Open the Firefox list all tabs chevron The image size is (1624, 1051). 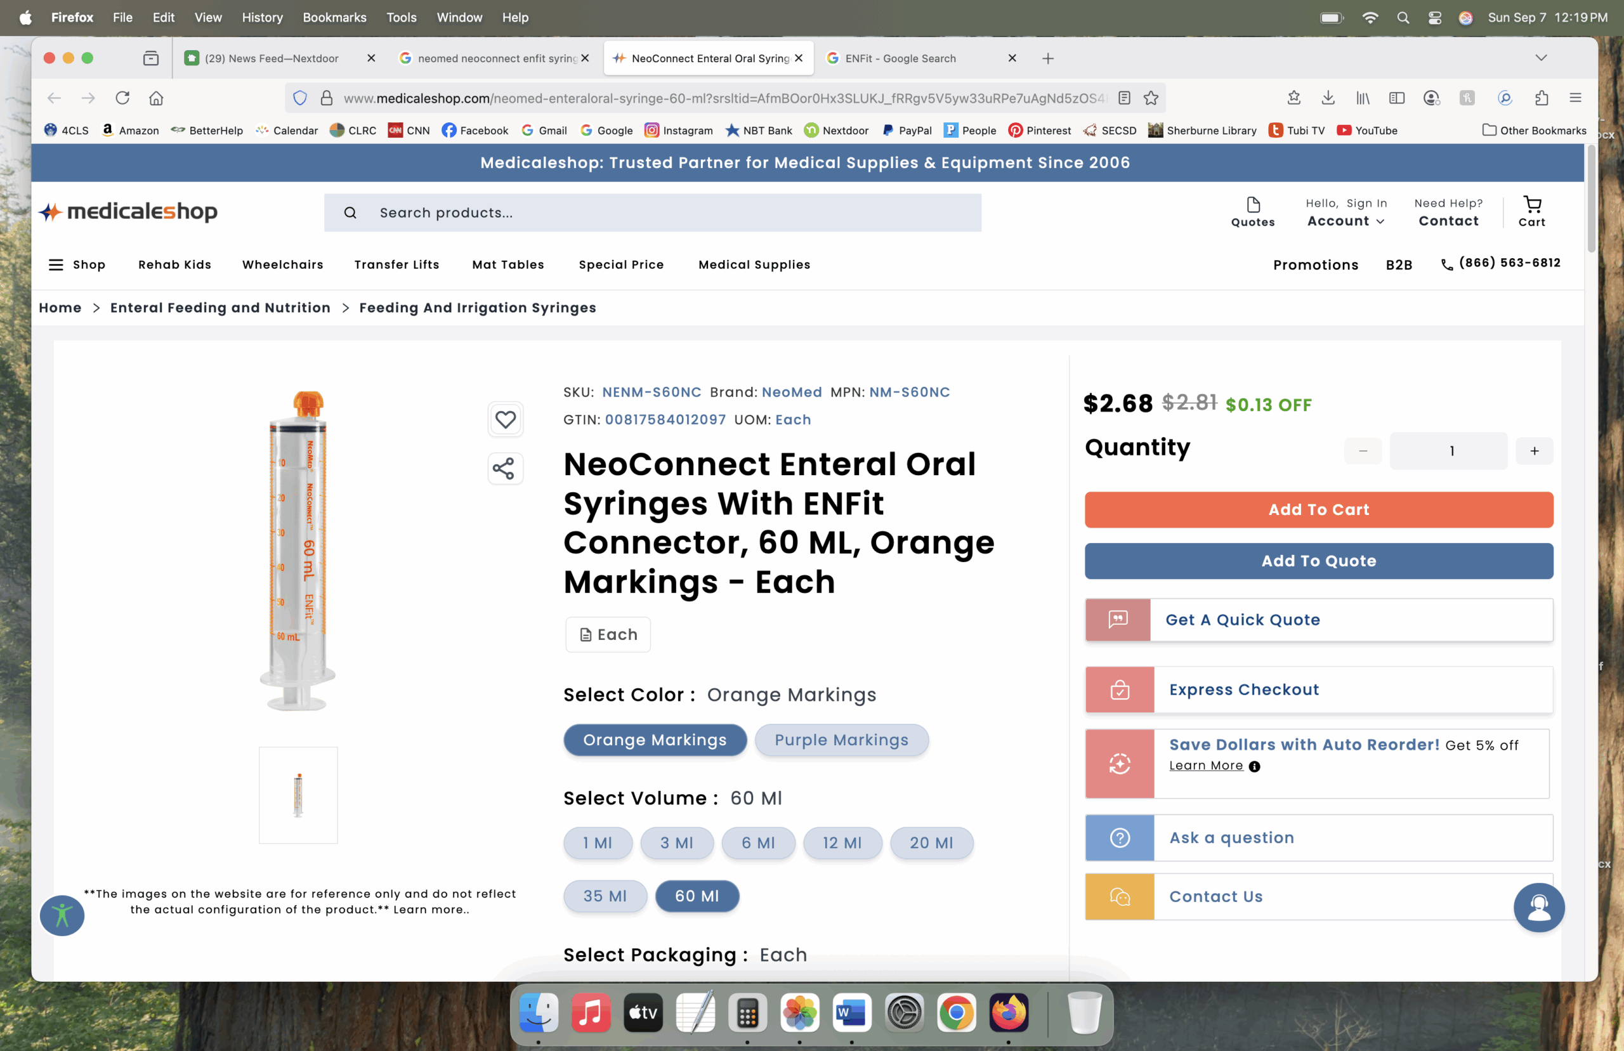(1541, 58)
